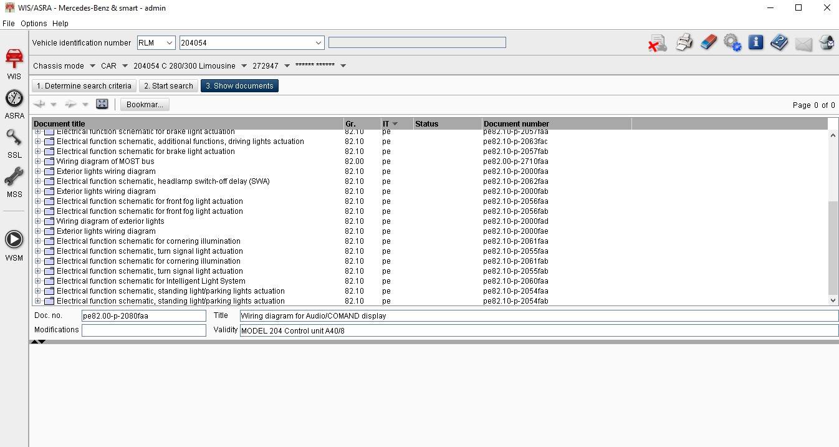Expand the row for document pe82.10-p-2056faa

coord(37,201)
